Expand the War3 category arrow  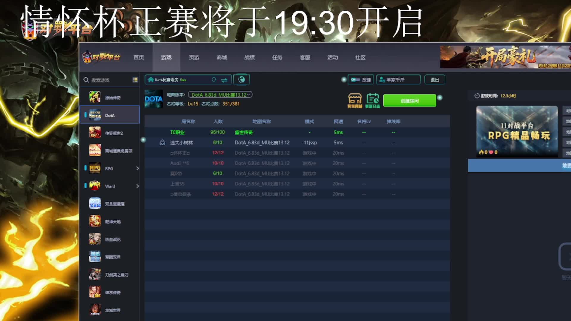137,186
